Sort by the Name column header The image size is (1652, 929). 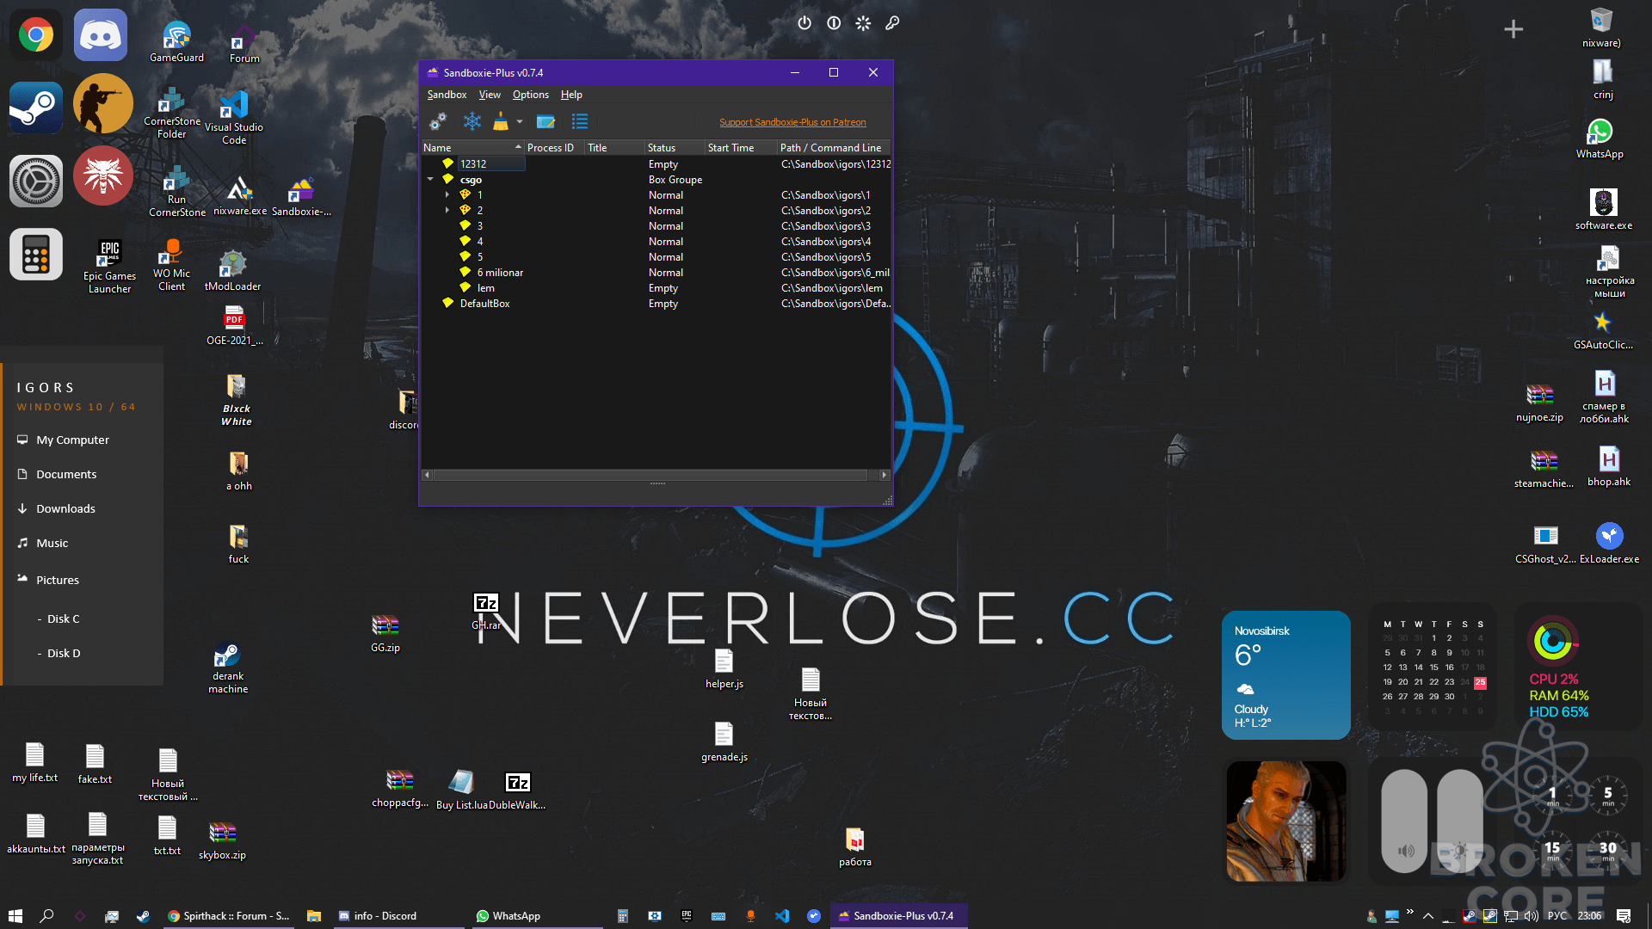pyautogui.click(x=472, y=148)
